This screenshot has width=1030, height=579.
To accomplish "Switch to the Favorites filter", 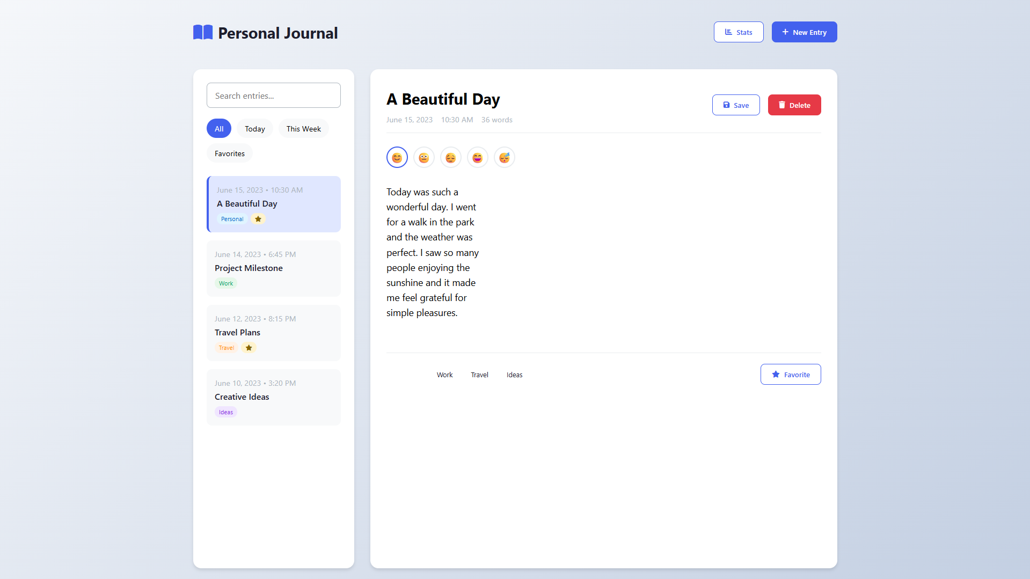I will 229,153.
